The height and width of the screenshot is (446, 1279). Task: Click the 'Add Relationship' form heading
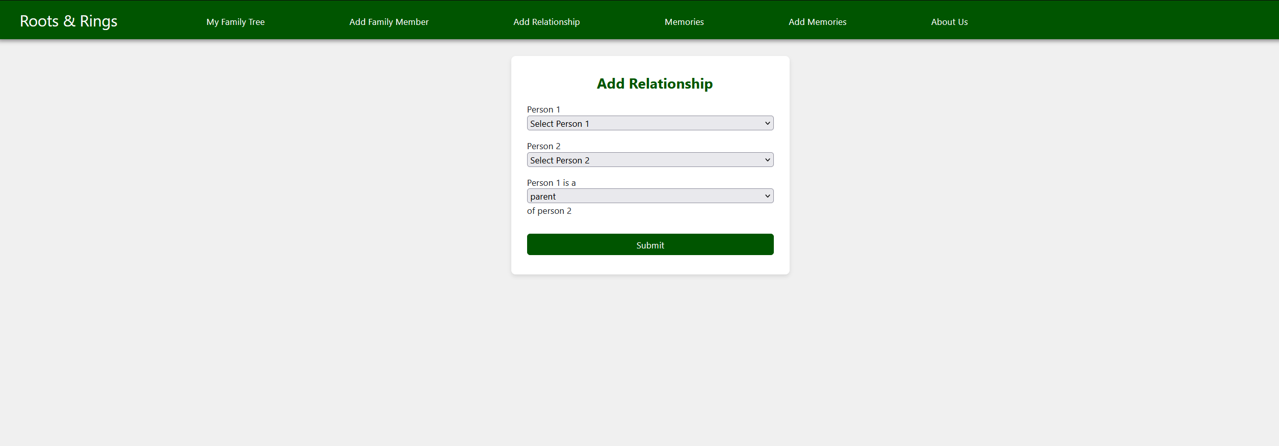(x=655, y=83)
